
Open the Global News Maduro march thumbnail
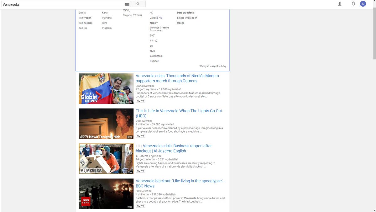coord(106,88)
